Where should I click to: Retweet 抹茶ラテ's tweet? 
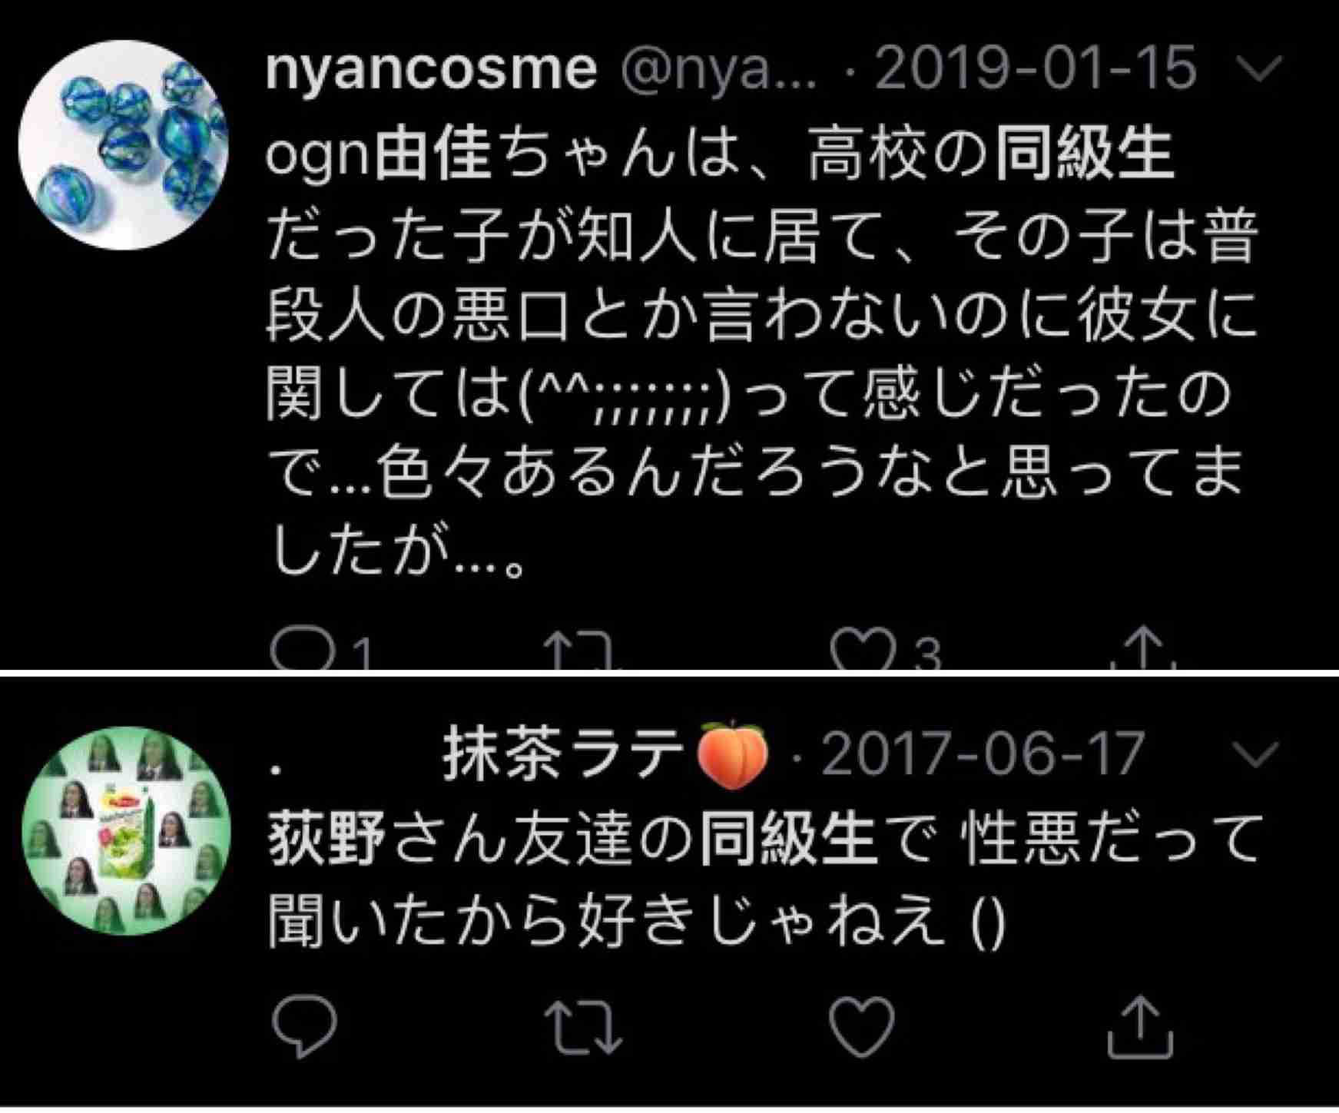click(x=582, y=1026)
